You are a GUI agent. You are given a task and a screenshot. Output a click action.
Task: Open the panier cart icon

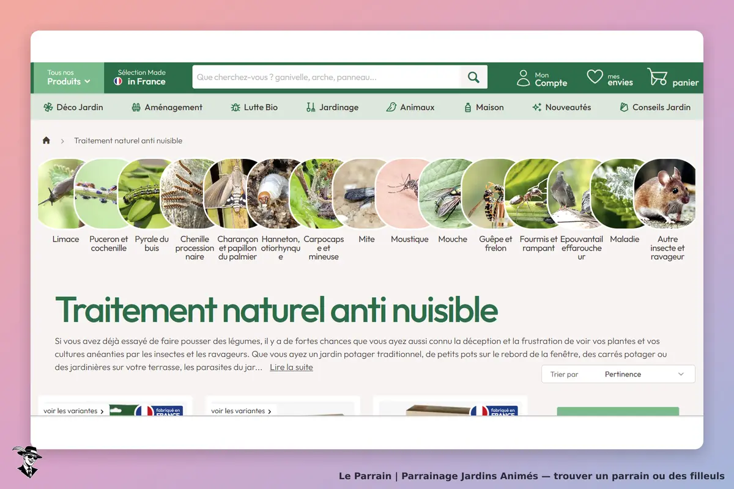[657, 77]
